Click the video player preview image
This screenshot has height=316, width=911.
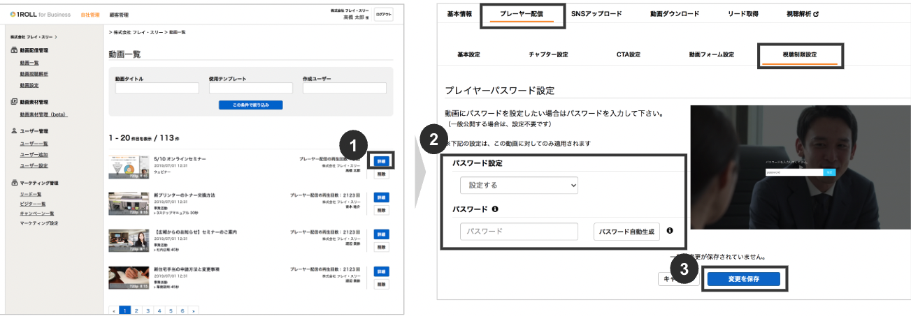(801, 167)
